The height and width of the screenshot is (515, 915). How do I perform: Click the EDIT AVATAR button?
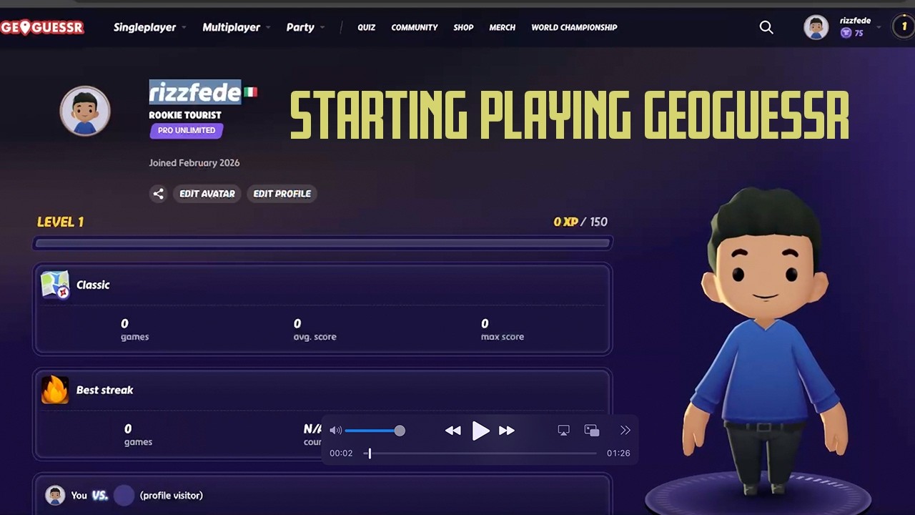coord(207,194)
